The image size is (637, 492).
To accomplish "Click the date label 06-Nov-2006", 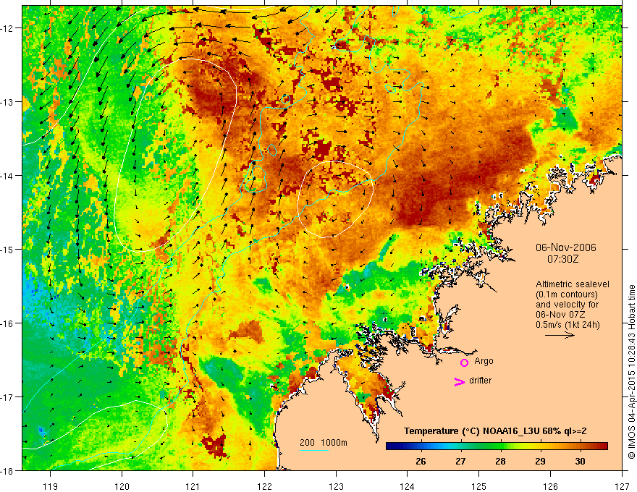I will click(x=565, y=247).
